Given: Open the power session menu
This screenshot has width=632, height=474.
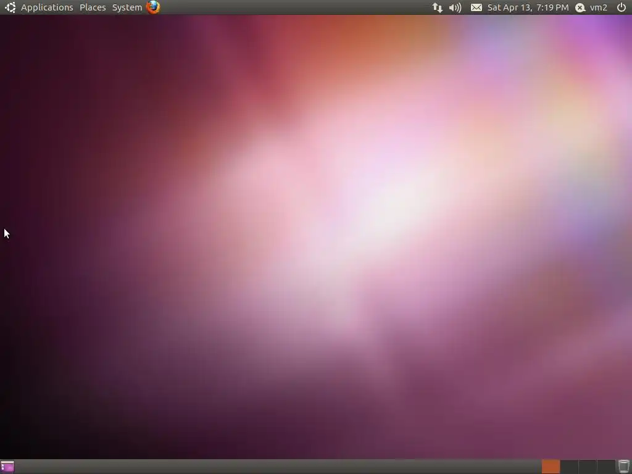Looking at the screenshot, I should tap(622, 7).
